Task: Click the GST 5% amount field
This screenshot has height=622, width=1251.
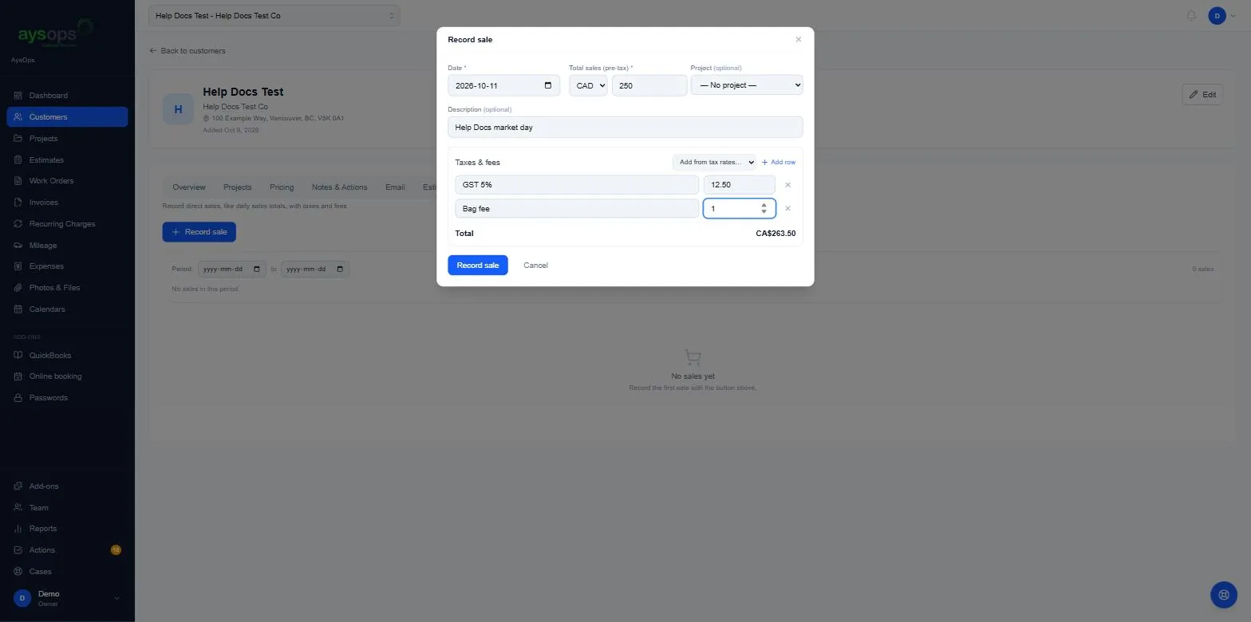Action: point(739,185)
